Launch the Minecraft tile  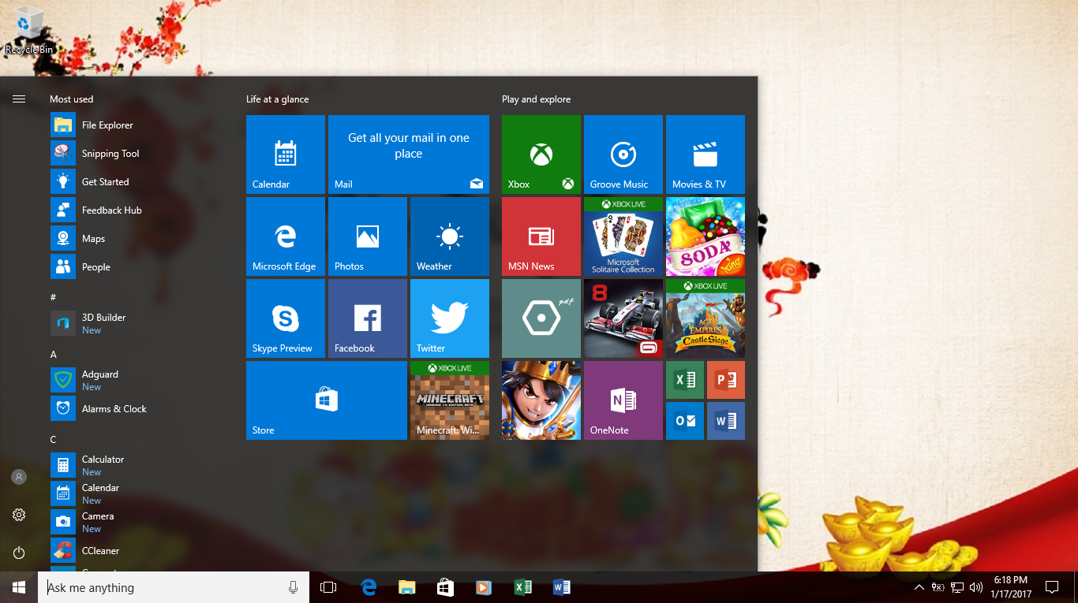[x=450, y=400]
